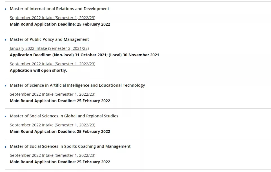The height and width of the screenshot is (172, 271).
Task: Click the deadline text under Artificial Intelligence program
Action: pos(60,101)
